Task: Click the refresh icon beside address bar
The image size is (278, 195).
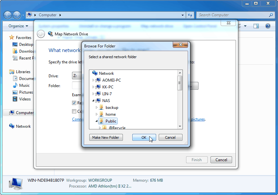Action: coord(189,15)
